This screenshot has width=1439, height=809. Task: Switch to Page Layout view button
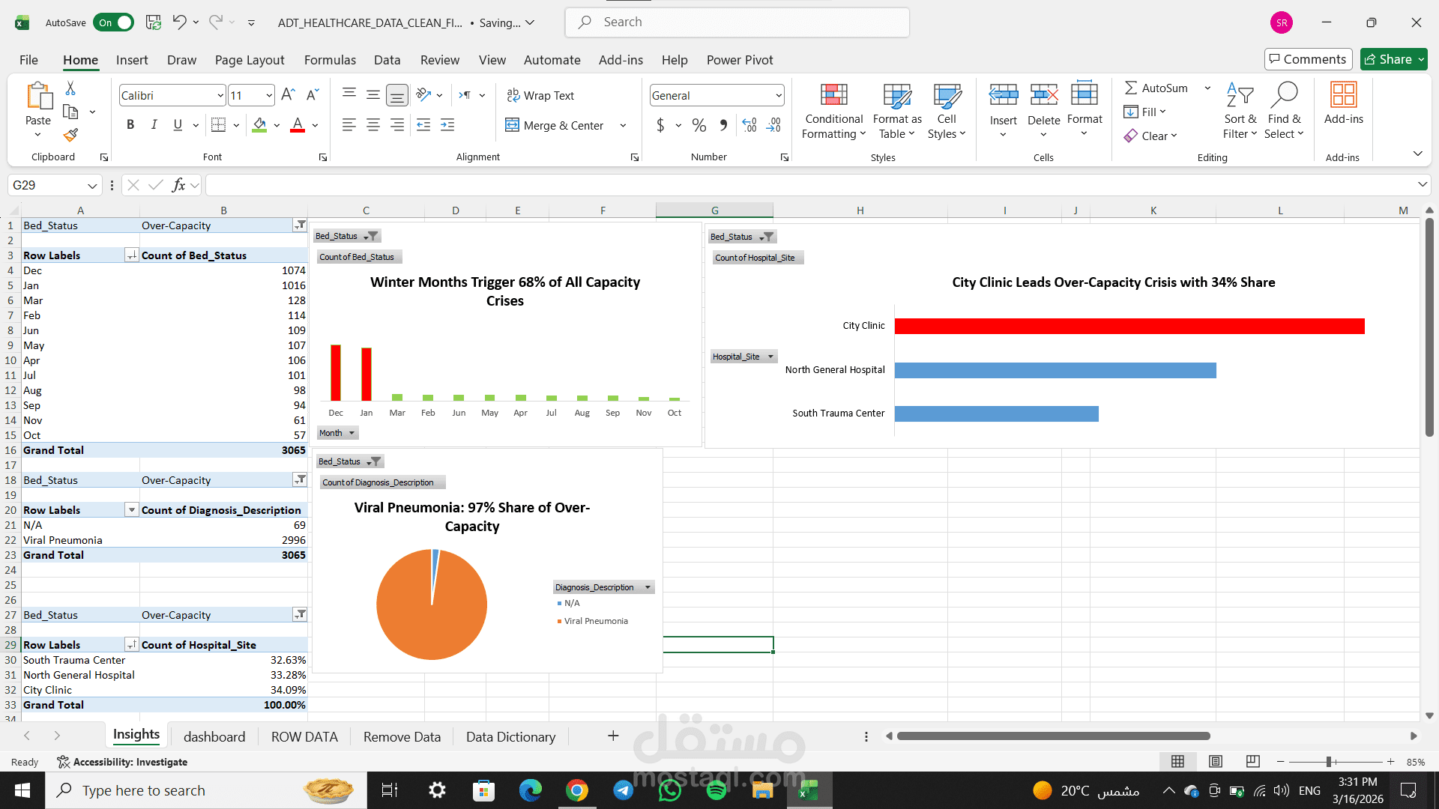point(1216,762)
